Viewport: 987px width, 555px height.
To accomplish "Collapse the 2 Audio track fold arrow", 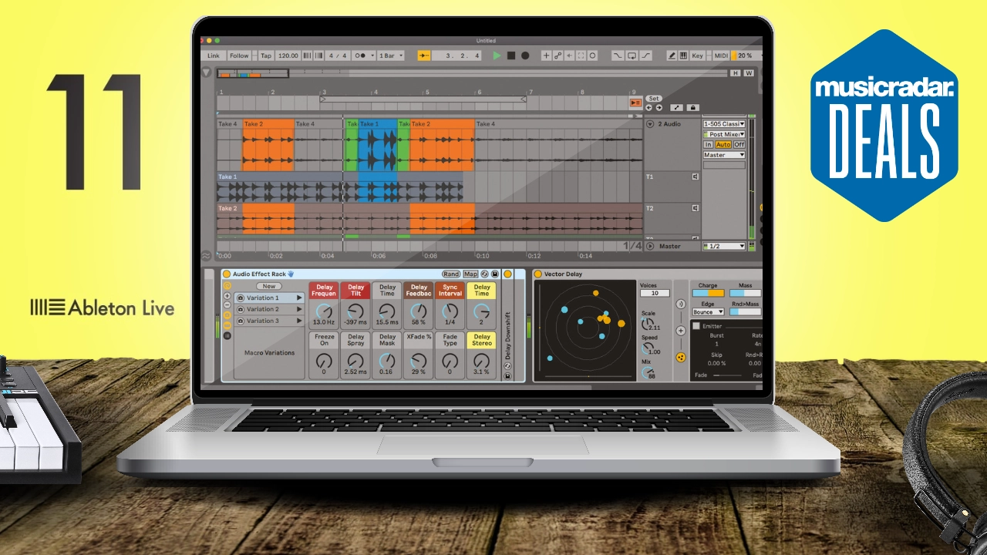I will (649, 123).
